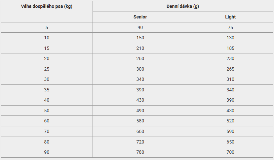The height and width of the screenshot is (160, 274).
Task: Click Light value 650 cell
Action: (230, 142)
